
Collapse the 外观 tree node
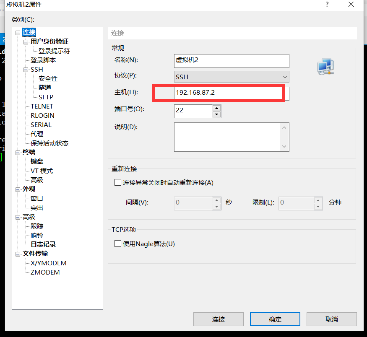[18, 189]
